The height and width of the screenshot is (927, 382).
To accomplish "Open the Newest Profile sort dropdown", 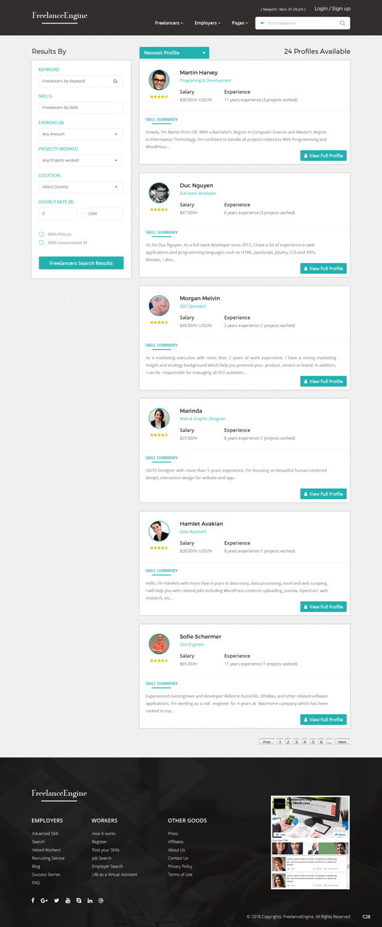I will click(174, 53).
